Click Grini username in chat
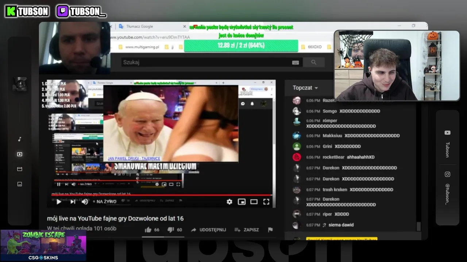Viewport: 467px width, 262px height. [x=327, y=146]
